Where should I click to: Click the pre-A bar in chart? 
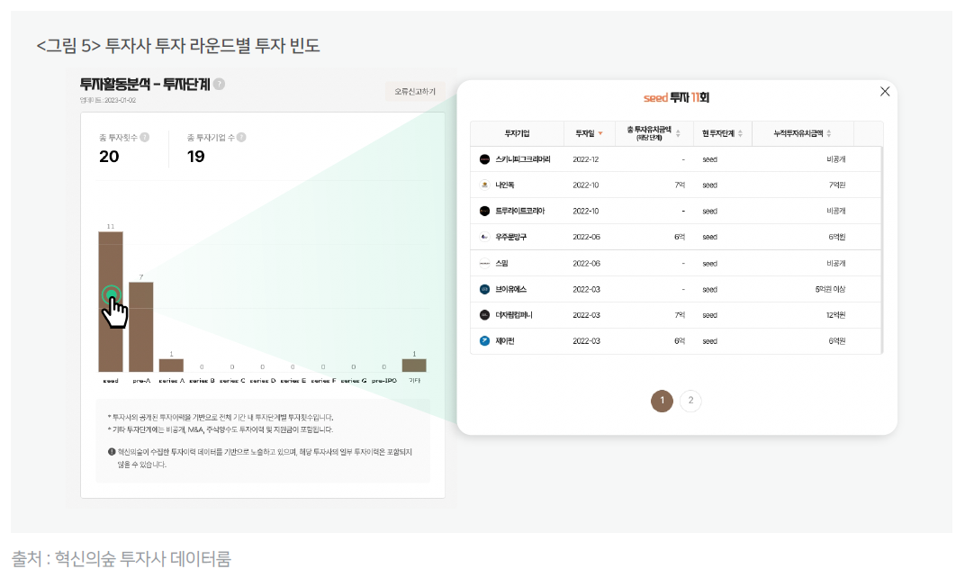click(141, 327)
